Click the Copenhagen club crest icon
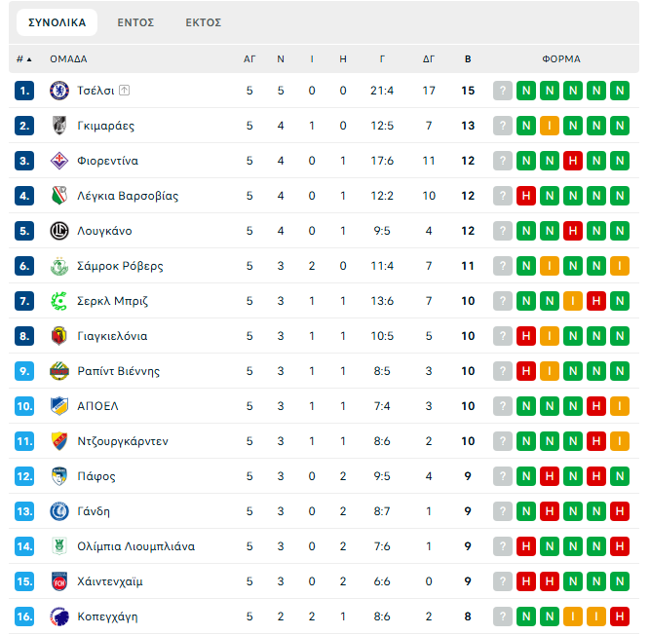Image resolution: width=650 pixels, height=635 pixels. [x=58, y=616]
